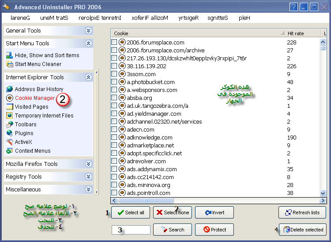Click the Visited Pages icon
Image resolution: width=331 pixels, height=242 pixels.
(10, 106)
